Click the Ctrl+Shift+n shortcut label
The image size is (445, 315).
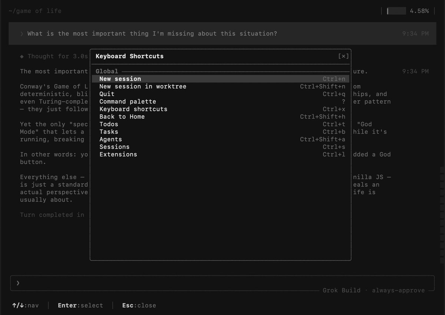pos(323,87)
